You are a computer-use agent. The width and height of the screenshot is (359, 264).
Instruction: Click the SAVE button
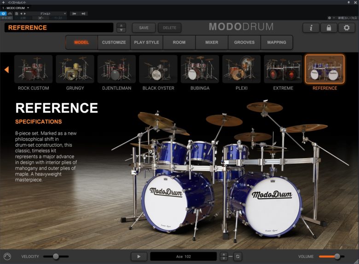144,28
